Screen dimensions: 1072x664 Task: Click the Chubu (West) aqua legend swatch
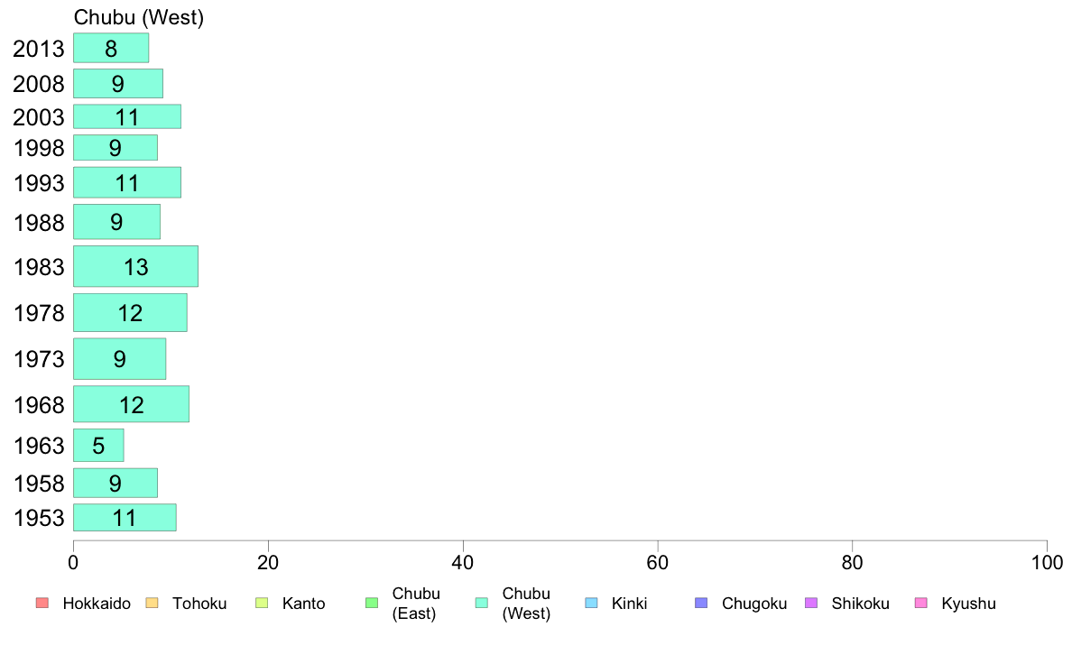pyautogui.click(x=482, y=604)
